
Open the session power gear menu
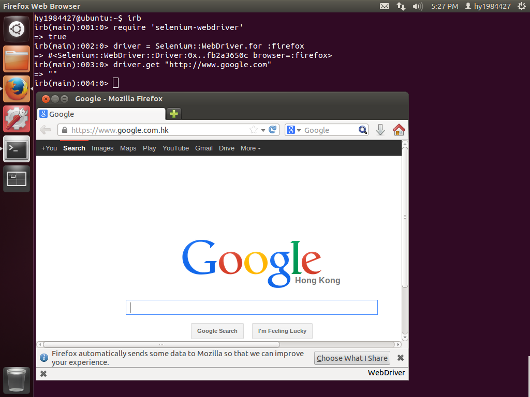click(x=522, y=6)
